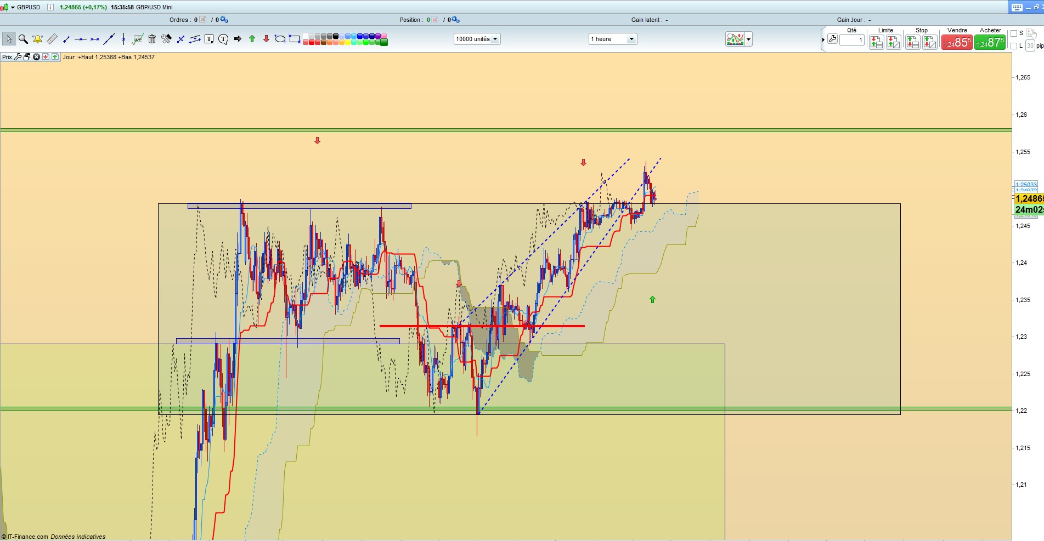
Task: Open the GBPUSD info icon
Action: pyautogui.click(x=50, y=7)
